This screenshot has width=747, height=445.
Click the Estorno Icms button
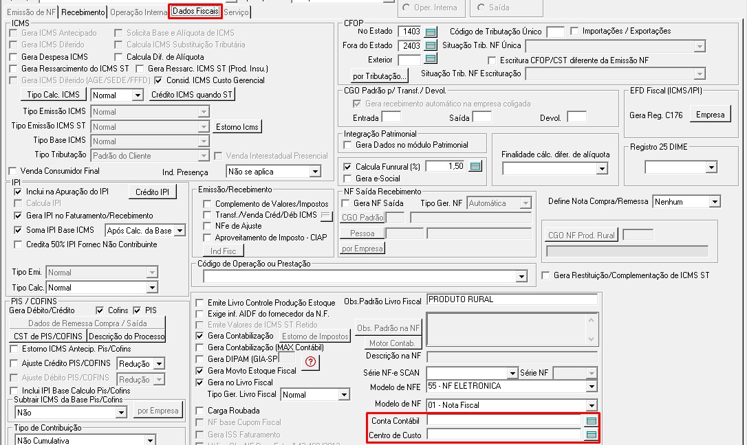pos(237,127)
